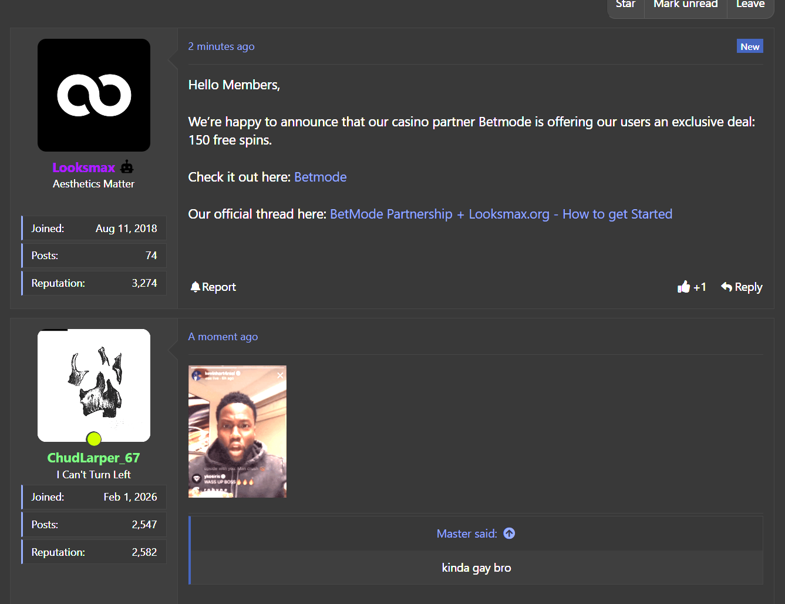
Task: Open ChudLarper_67's skull avatar
Action: (94, 385)
